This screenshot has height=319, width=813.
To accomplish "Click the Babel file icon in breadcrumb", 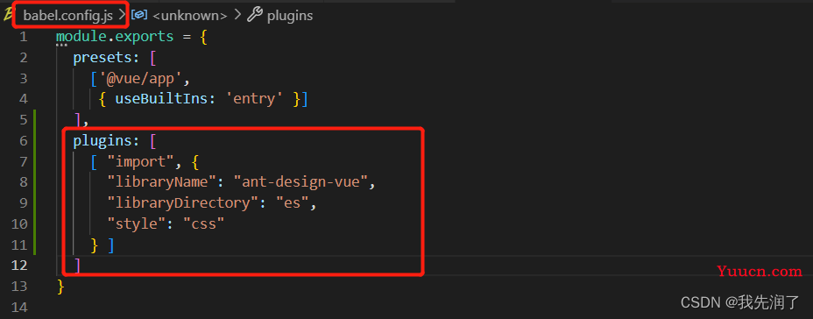I will pos(6,15).
